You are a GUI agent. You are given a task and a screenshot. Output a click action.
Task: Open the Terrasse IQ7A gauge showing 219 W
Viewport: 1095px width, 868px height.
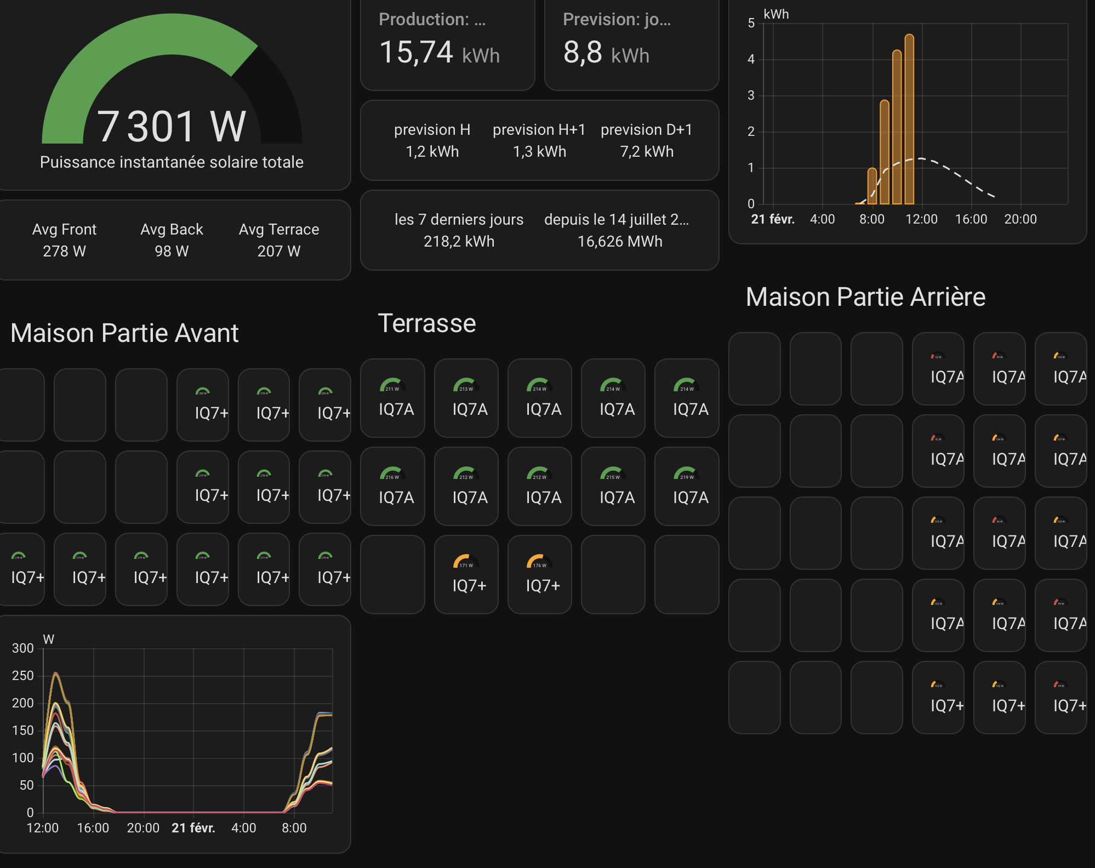[x=686, y=486]
